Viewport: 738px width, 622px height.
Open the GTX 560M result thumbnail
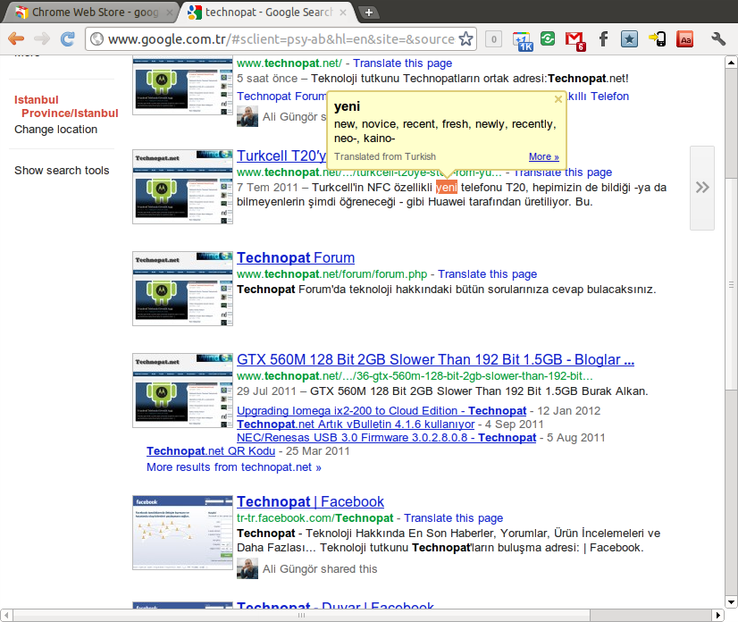182,390
